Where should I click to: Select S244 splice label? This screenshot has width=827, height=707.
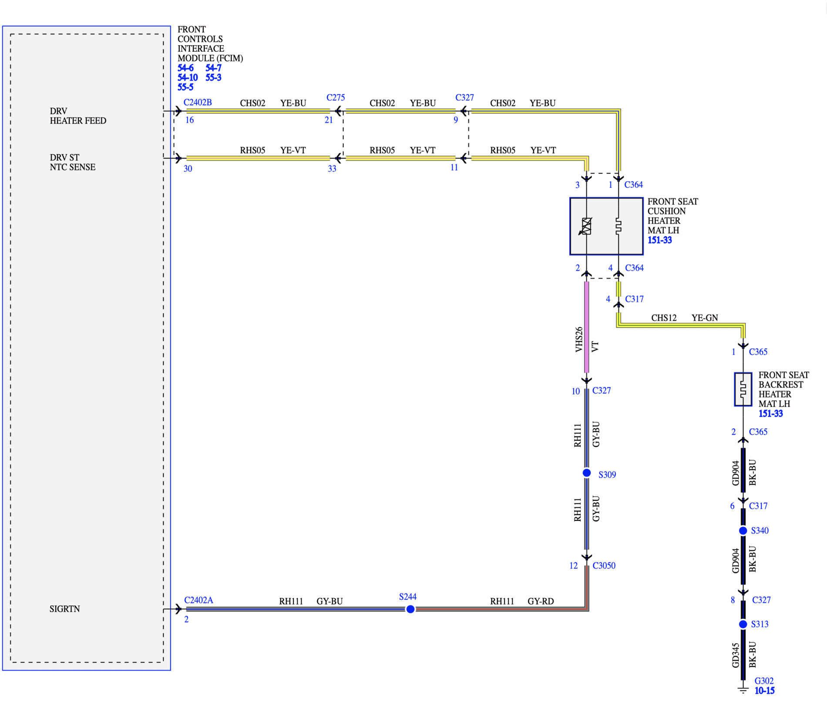pos(408,596)
